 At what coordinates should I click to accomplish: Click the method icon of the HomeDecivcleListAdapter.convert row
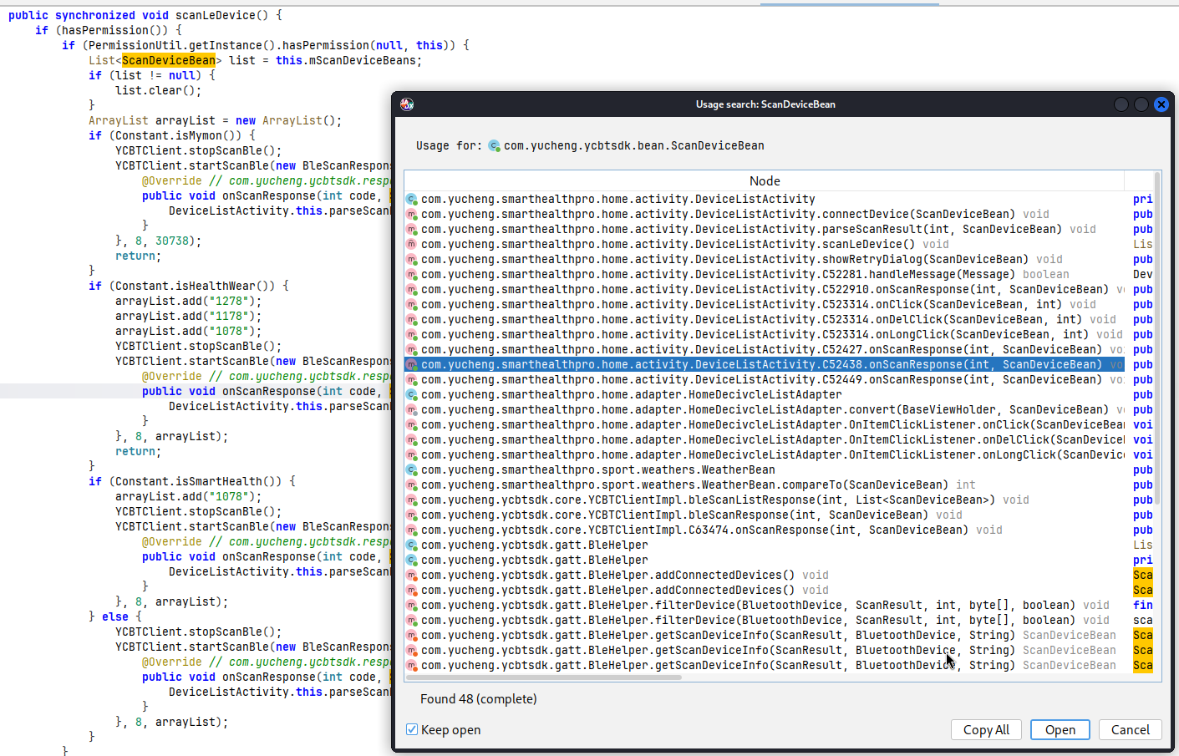412,409
